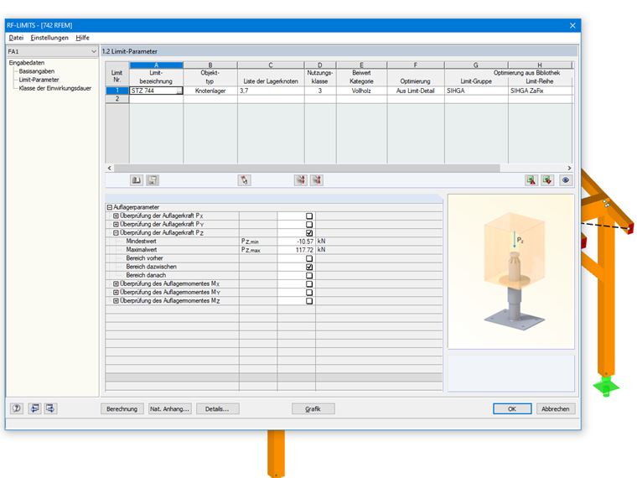Select Klasse der Einwirkungsdauer tree entry
Image resolution: width=637 pixels, height=478 pixels.
[x=55, y=89]
